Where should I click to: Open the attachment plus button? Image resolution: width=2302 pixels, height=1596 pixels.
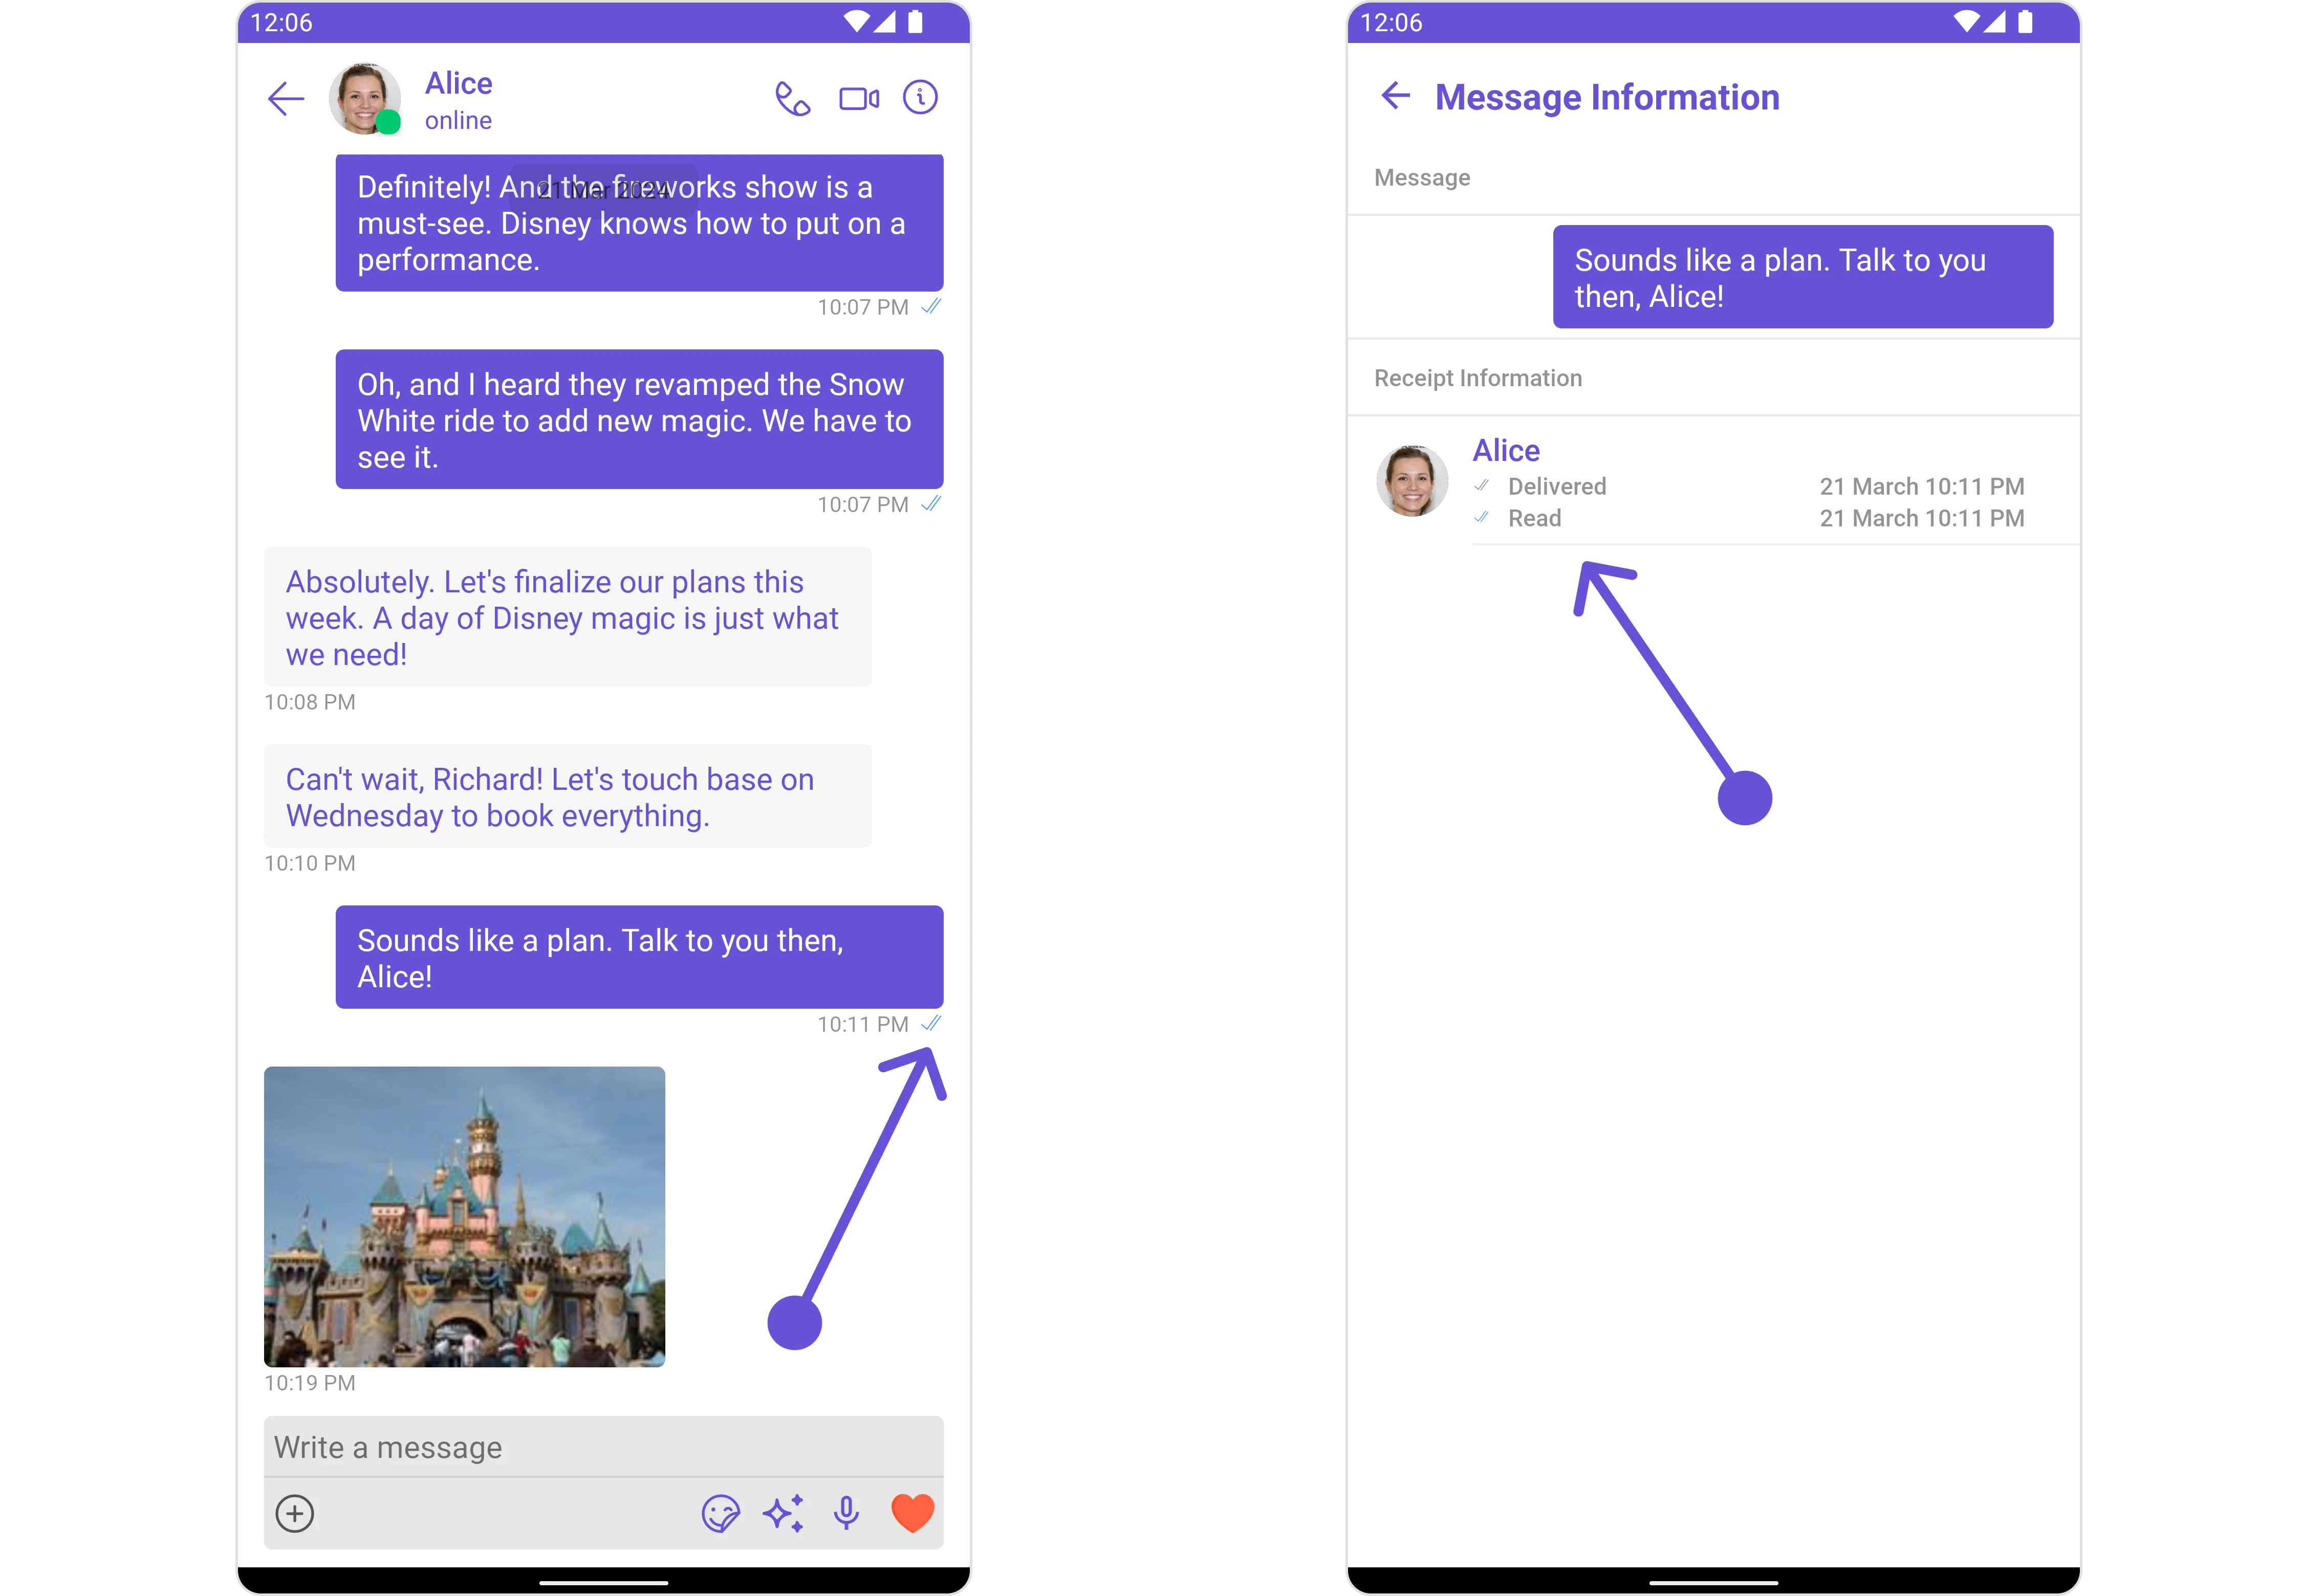295,1513
